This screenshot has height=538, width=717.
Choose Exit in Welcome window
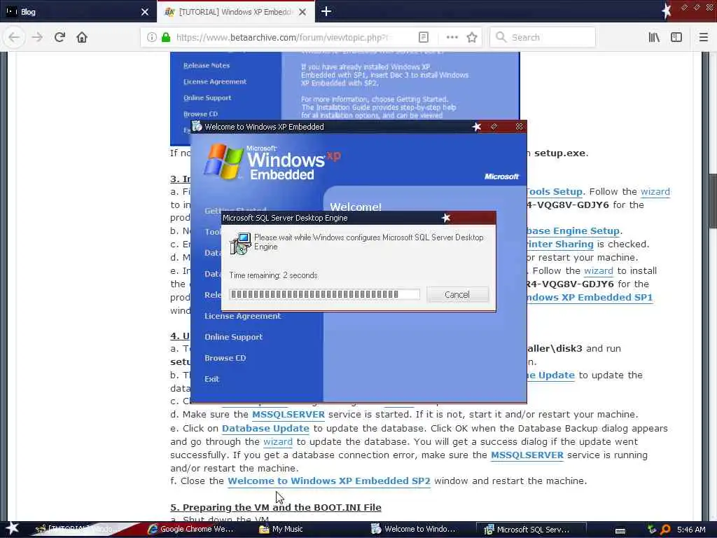point(211,379)
